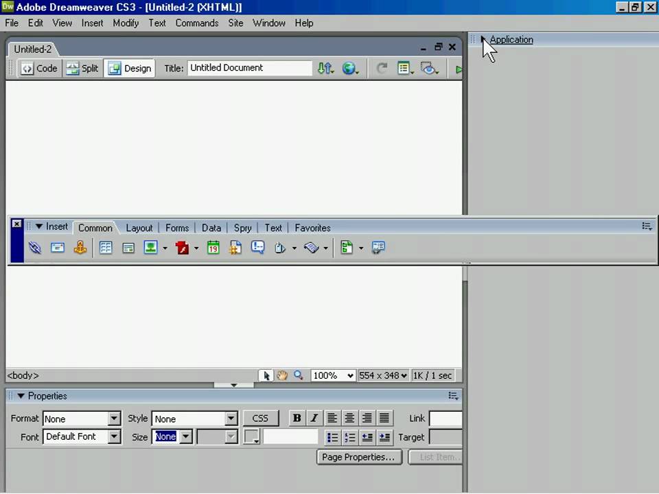Image resolution: width=659 pixels, height=494 pixels.
Task: Insert a Div Tag icon
Action: click(128, 248)
